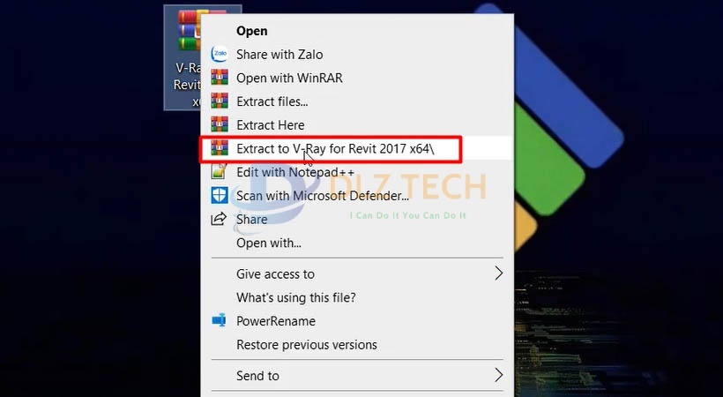Click the Notepad++ icon in the context menu
Viewport: 723px width, 397px height.
coord(219,172)
